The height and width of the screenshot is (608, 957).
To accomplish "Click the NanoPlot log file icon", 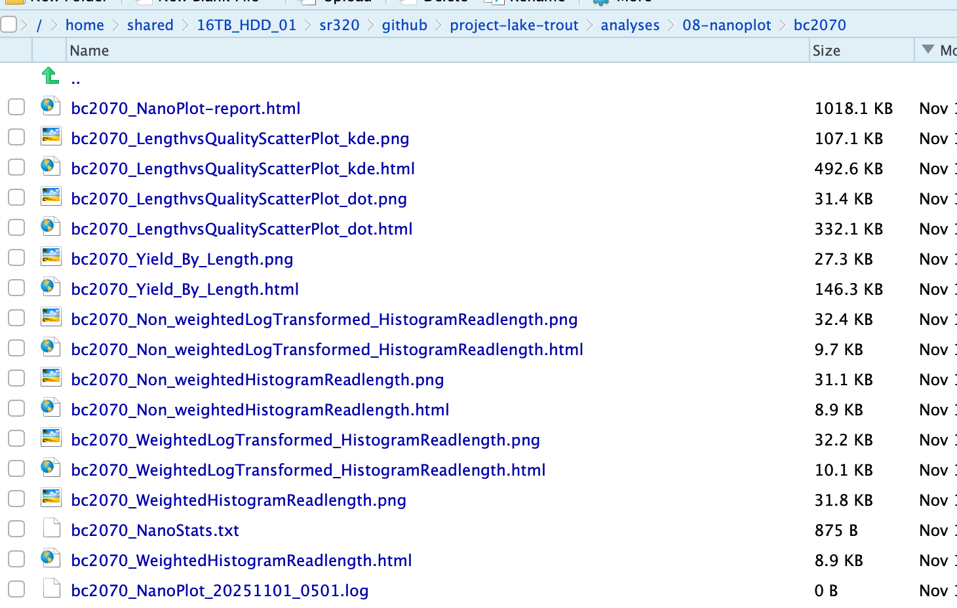I will (51, 588).
